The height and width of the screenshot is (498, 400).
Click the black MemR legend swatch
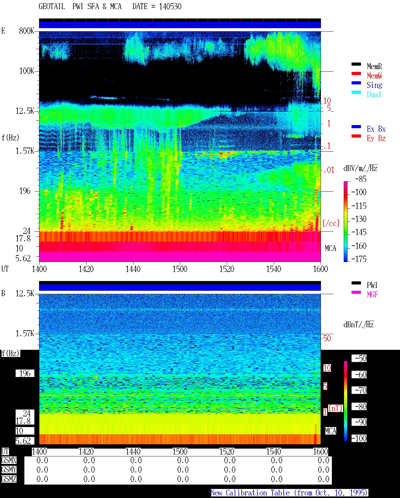pos(356,64)
